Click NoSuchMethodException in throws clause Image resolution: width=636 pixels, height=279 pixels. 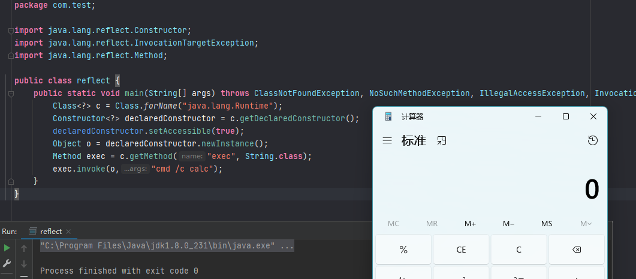pos(420,94)
